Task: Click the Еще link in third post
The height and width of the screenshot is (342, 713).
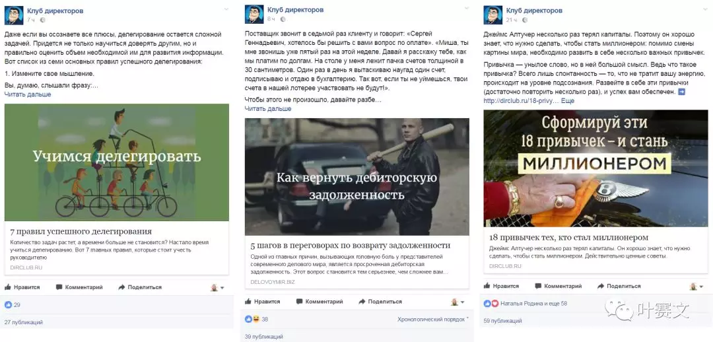Action: [568, 101]
